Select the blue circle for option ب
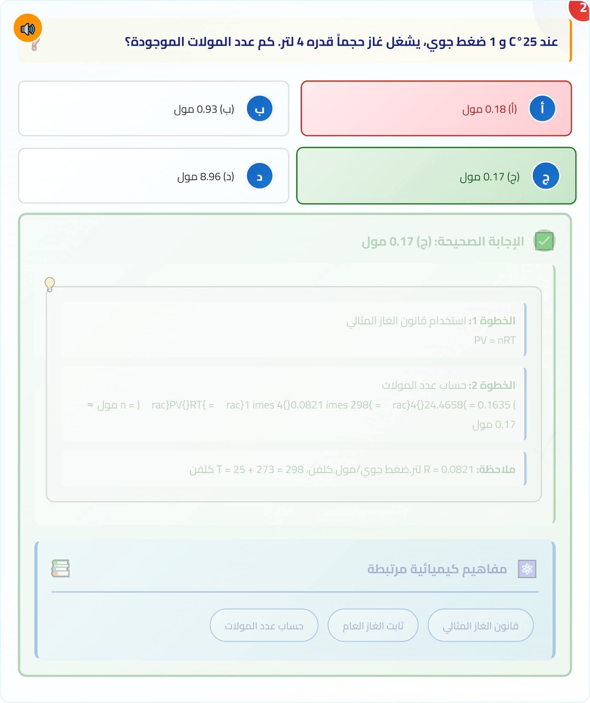Image resolution: width=590 pixels, height=703 pixels. (x=260, y=109)
